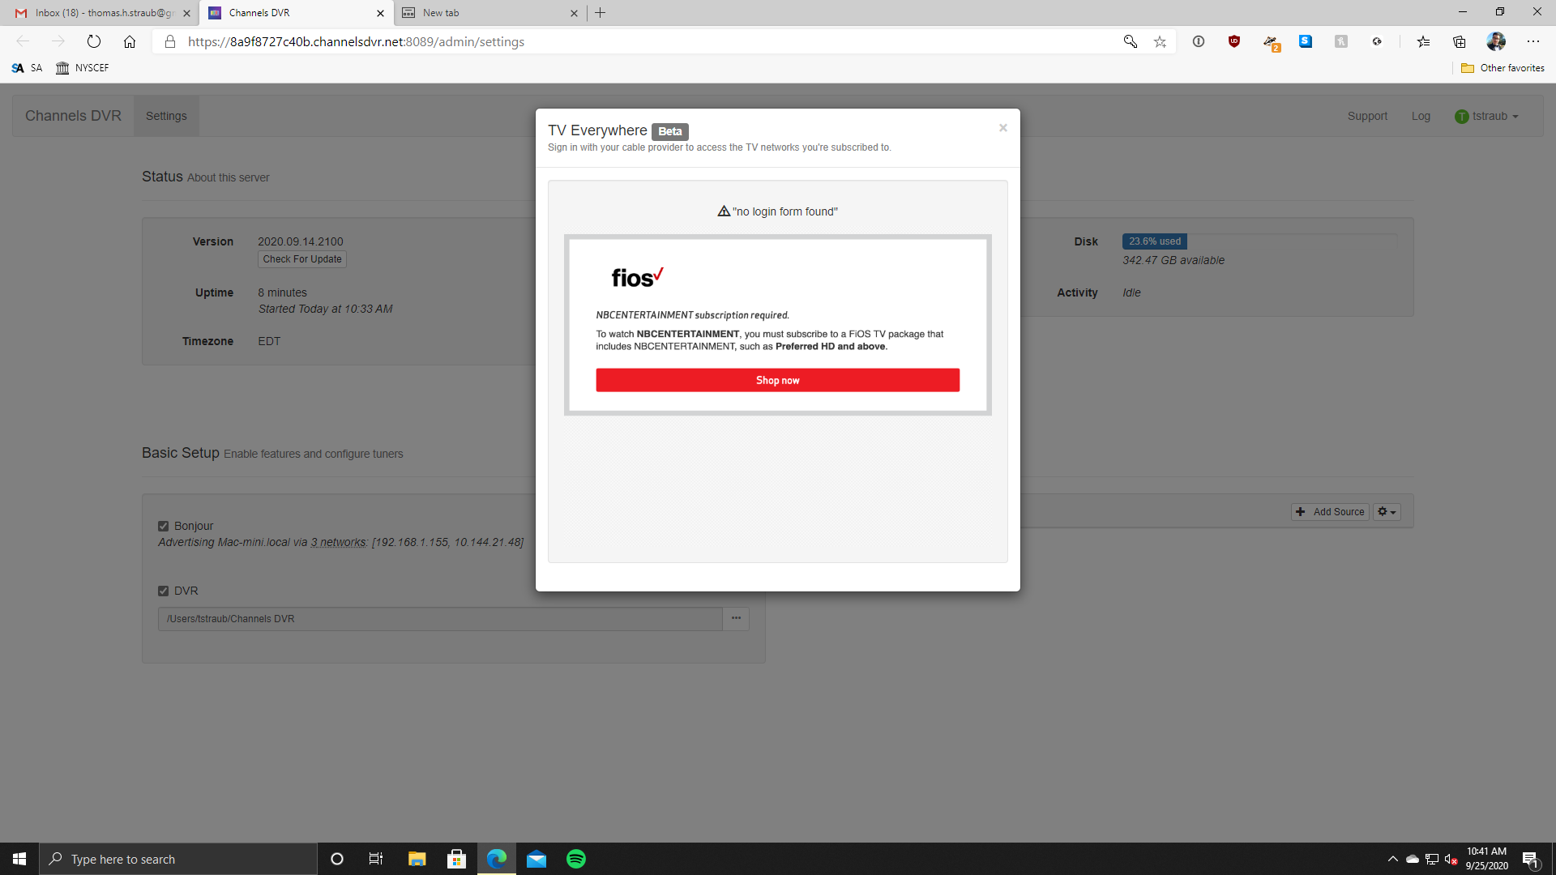The width and height of the screenshot is (1556, 875).
Task: Refresh the browser page
Action: [94, 41]
